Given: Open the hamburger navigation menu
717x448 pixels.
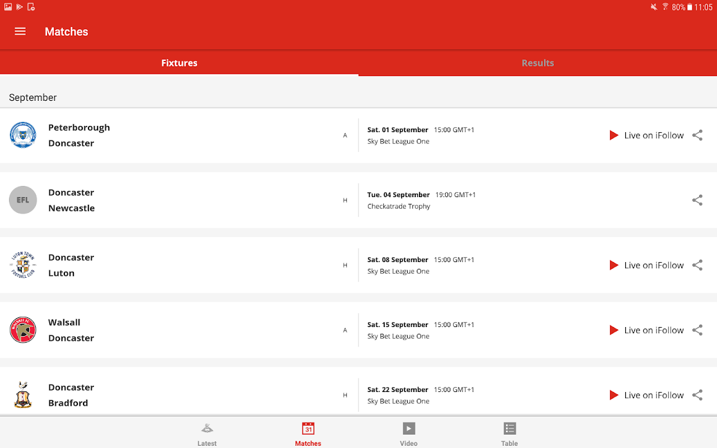Looking at the screenshot, I should pos(20,31).
